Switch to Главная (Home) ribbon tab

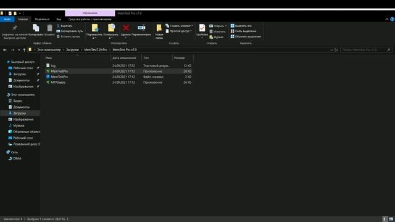[x=23, y=19]
